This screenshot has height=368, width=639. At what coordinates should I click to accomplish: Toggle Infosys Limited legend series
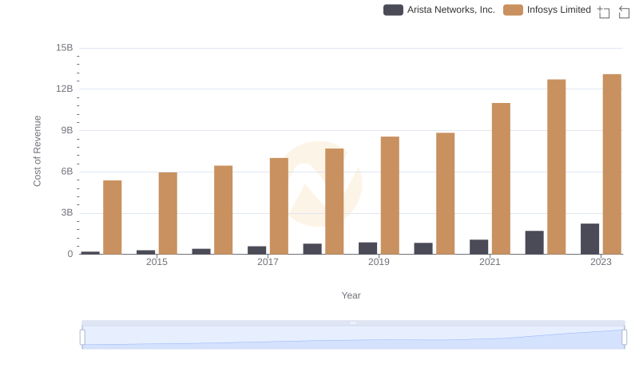(547, 10)
